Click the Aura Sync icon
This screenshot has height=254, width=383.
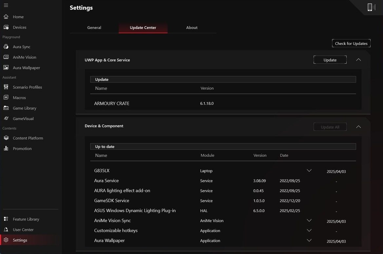[6, 47]
